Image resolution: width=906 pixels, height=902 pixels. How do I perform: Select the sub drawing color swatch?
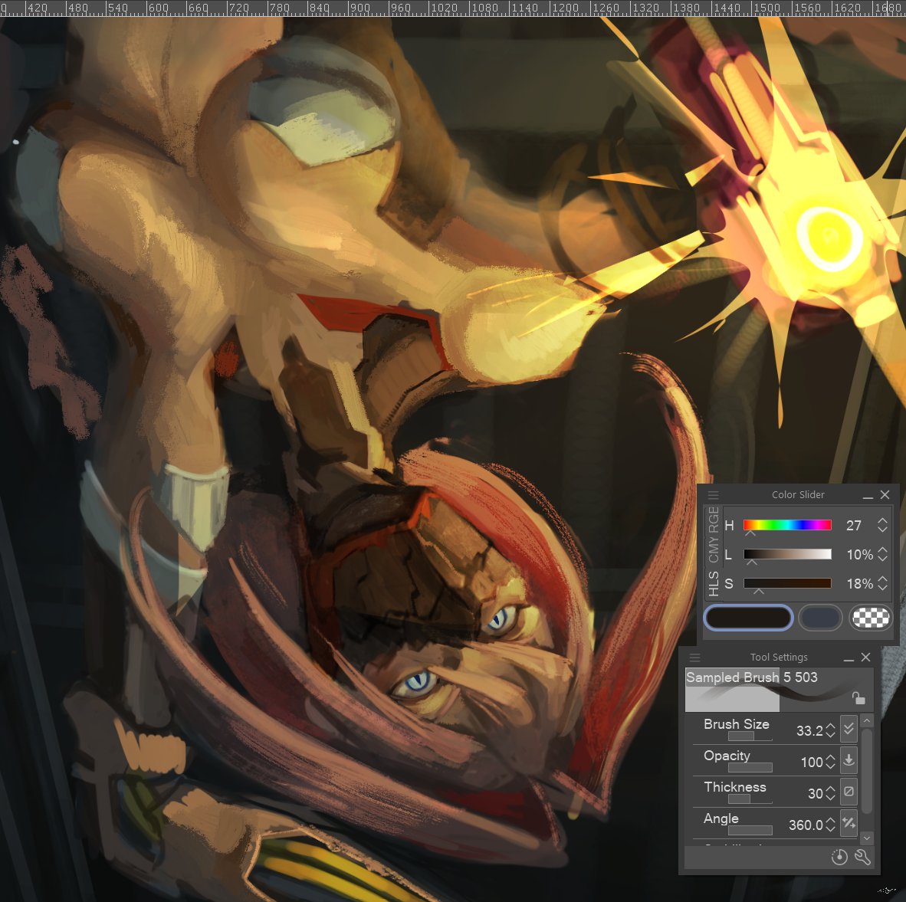tap(820, 618)
